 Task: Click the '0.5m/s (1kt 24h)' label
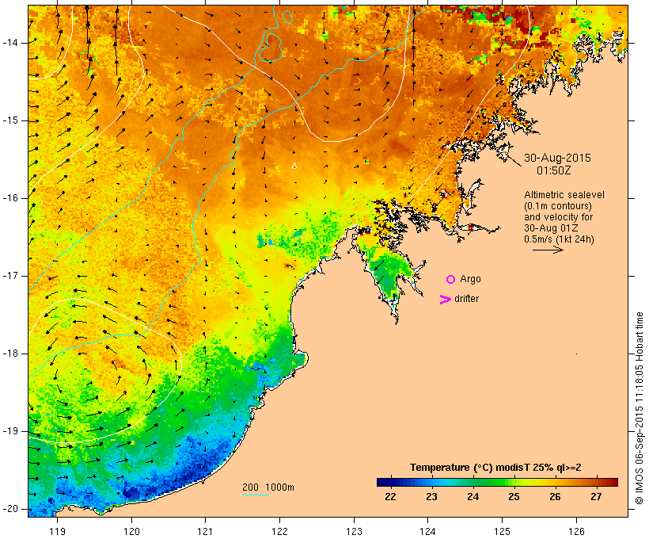point(559,239)
